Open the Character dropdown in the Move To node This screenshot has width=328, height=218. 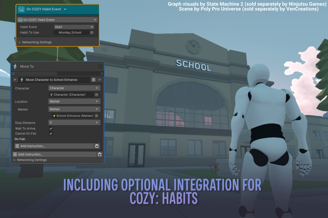point(74,88)
